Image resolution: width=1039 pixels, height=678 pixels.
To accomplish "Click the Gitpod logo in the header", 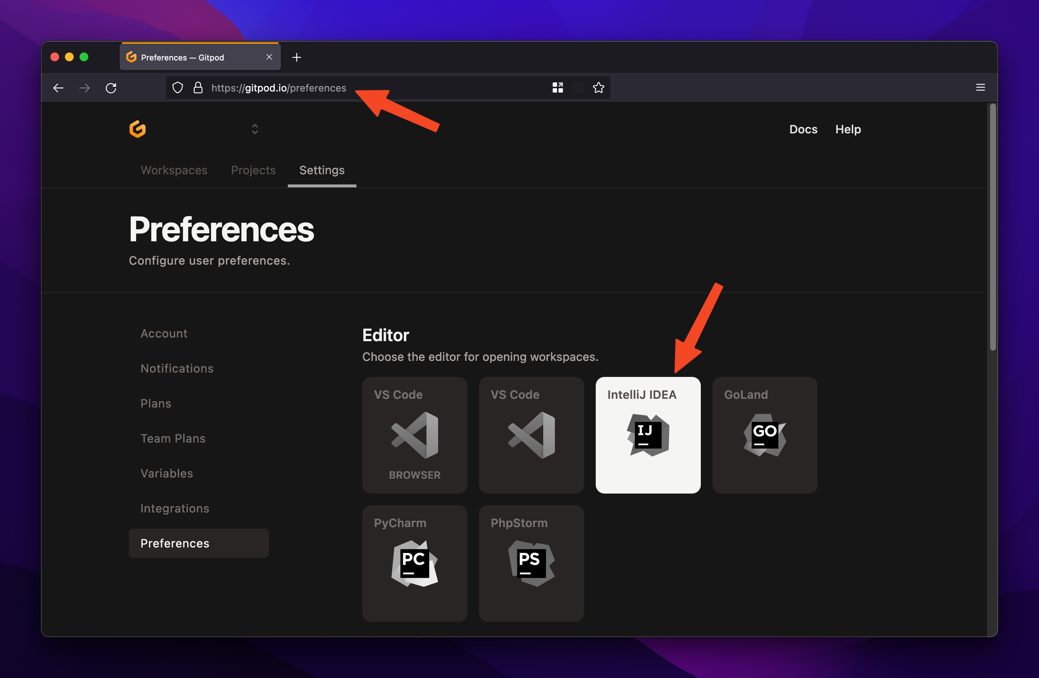I will click(x=138, y=129).
